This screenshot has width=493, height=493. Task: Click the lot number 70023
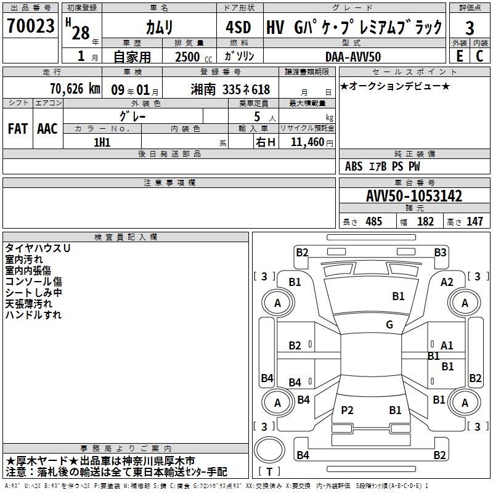[x=30, y=26]
